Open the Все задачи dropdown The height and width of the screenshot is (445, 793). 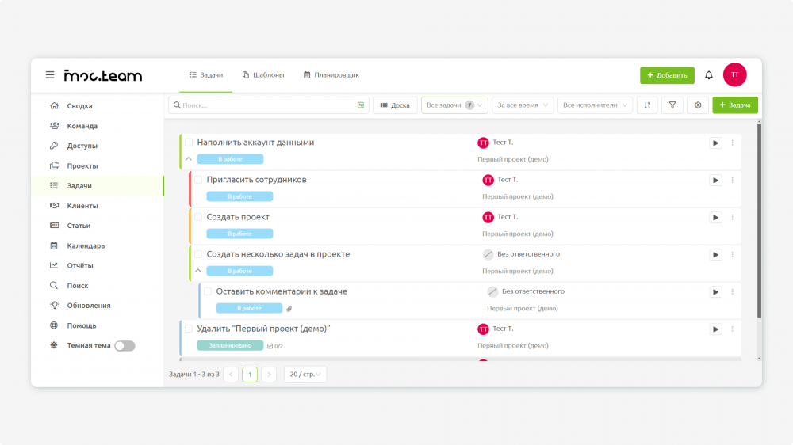(x=454, y=105)
